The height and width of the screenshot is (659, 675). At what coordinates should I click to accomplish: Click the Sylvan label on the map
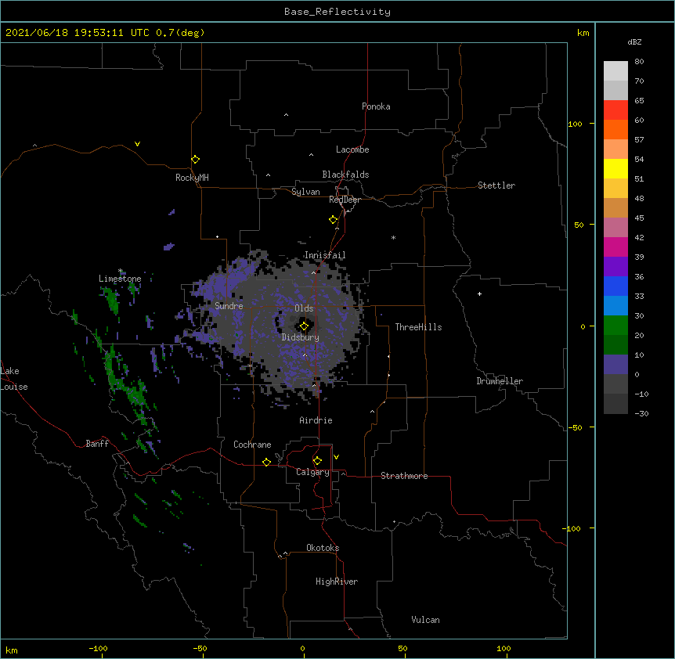(305, 192)
